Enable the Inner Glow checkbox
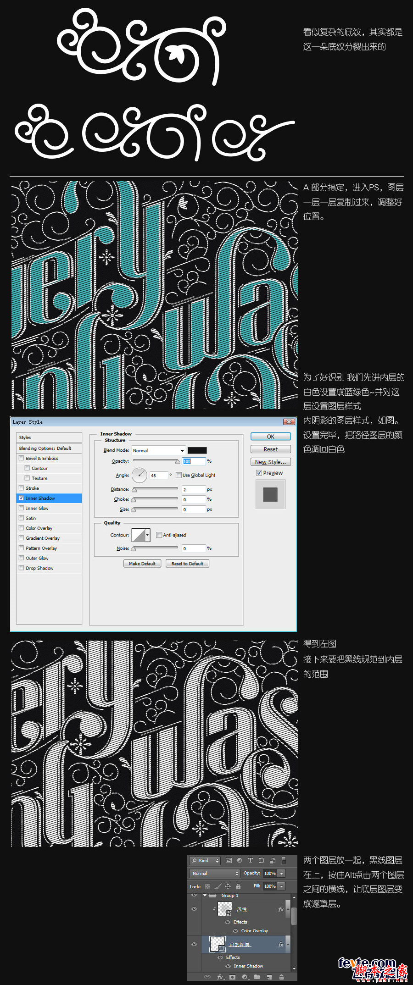This screenshot has width=413, height=985. [x=21, y=508]
